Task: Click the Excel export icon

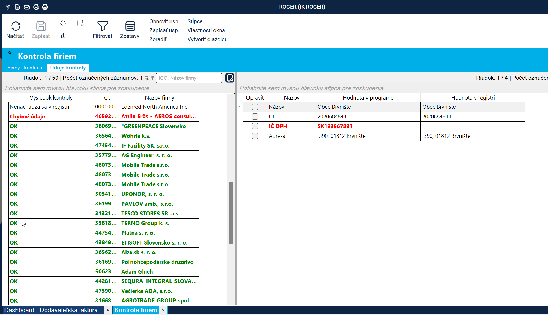Action: pos(8,7)
